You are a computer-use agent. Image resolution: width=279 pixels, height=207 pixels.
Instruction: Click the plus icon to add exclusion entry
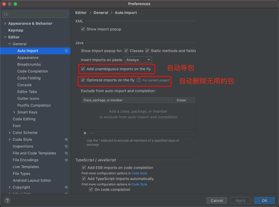(85, 133)
